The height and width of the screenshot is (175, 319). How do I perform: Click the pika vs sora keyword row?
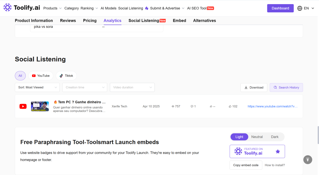(x=97, y=27)
